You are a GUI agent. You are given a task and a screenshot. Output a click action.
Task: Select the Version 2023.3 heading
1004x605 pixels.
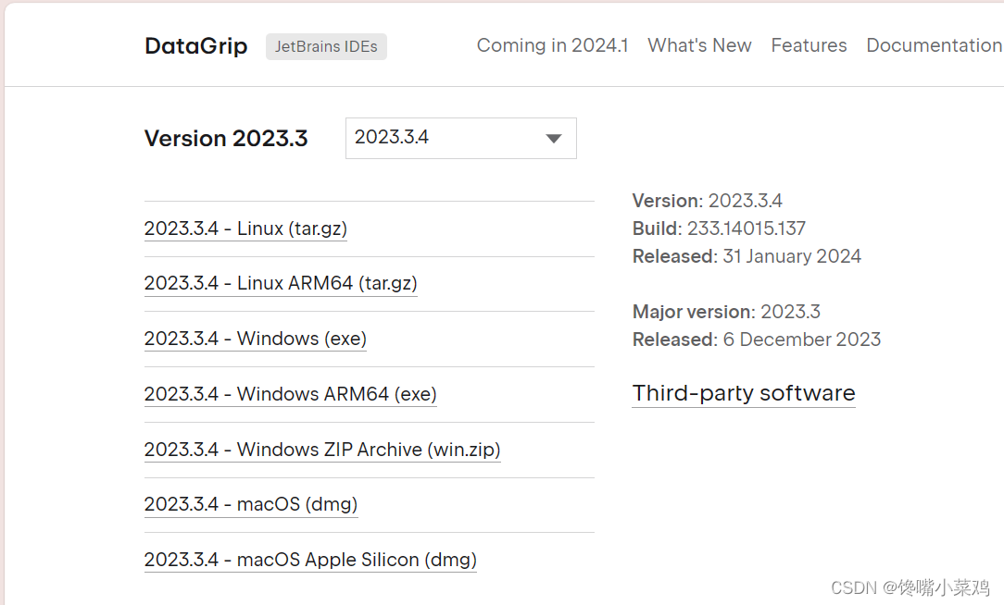(226, 138)
